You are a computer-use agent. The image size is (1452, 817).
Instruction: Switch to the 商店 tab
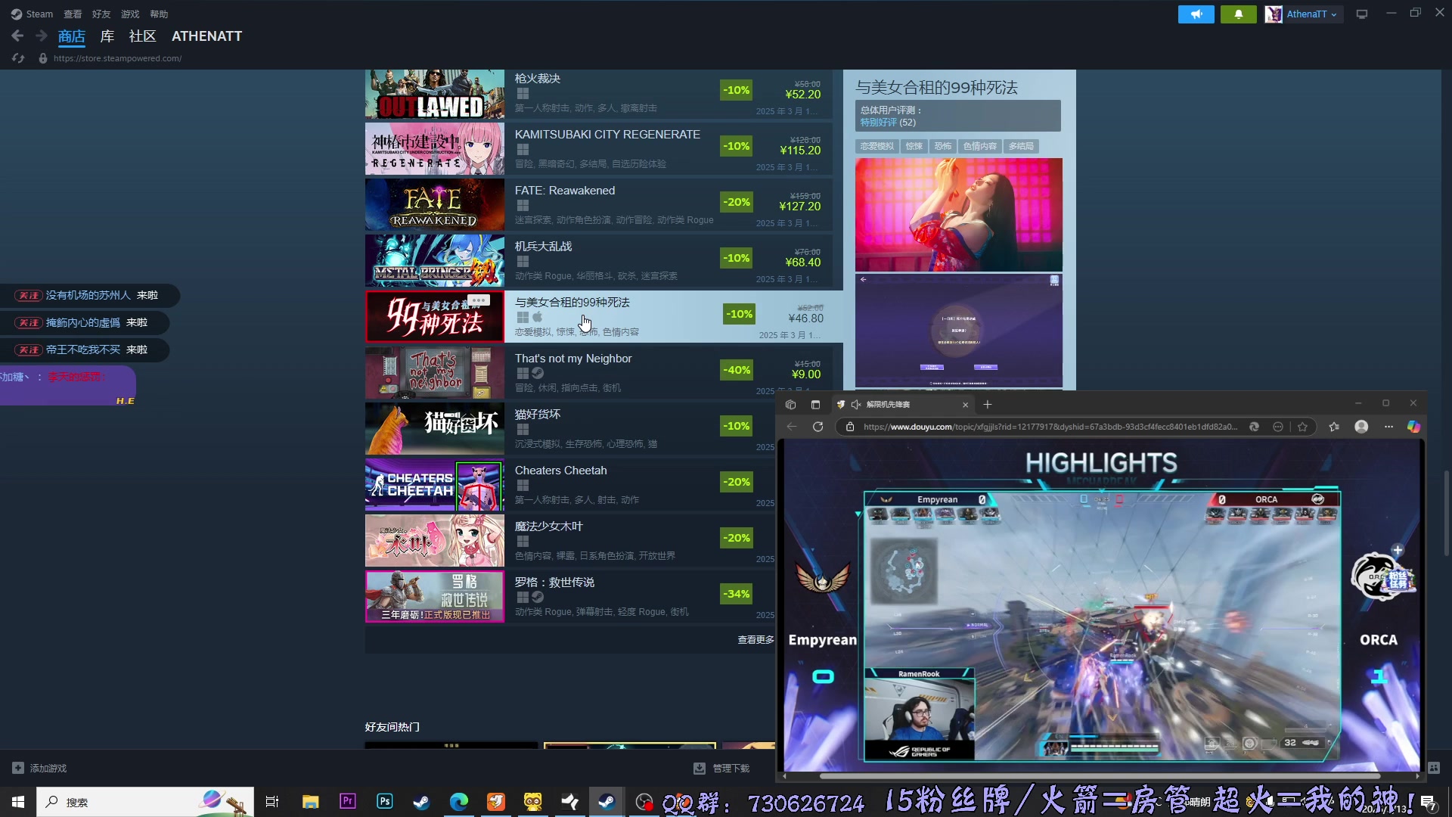point(72,36)
